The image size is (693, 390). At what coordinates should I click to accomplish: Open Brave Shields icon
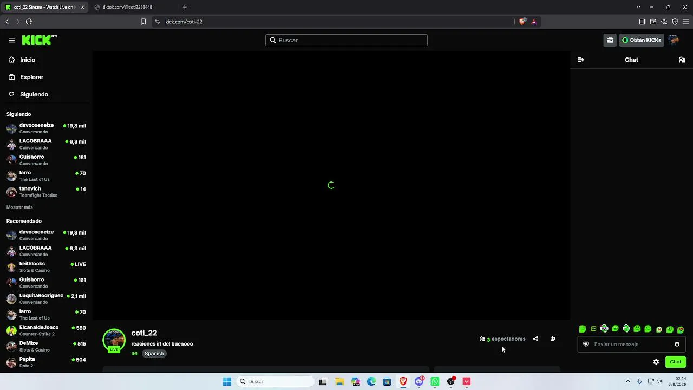click(x=522, y=22)
